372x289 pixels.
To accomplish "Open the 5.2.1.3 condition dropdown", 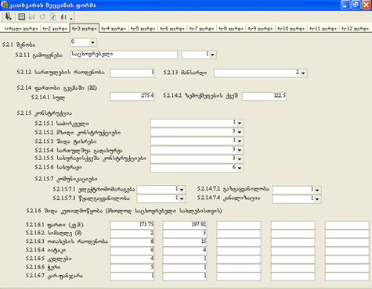I will (303, 73).
